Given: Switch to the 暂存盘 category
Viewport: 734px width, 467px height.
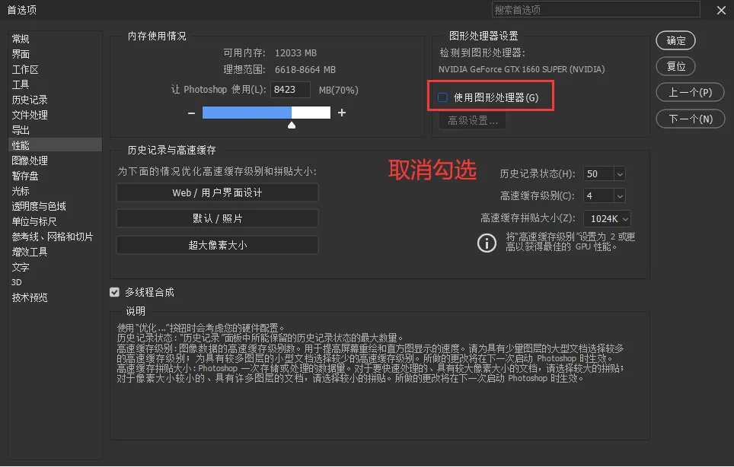Looking at the screenshot, I should tap(26, 176).
